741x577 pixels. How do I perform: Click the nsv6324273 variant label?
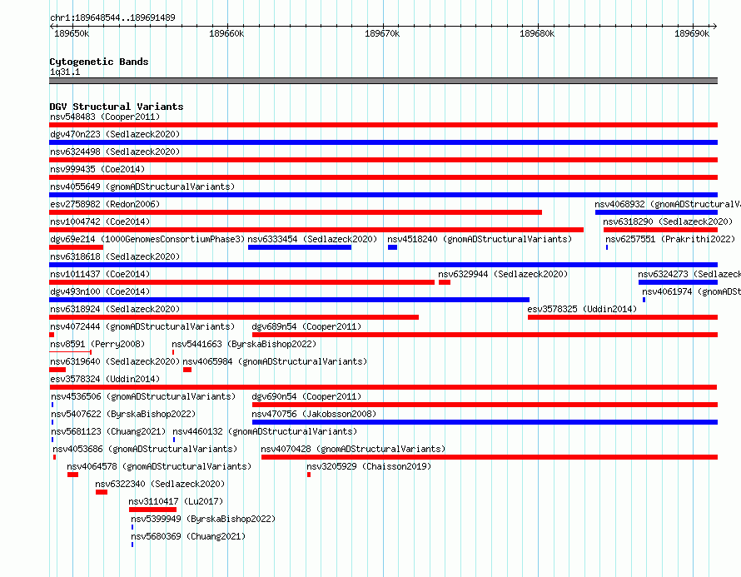pos(689,274)
